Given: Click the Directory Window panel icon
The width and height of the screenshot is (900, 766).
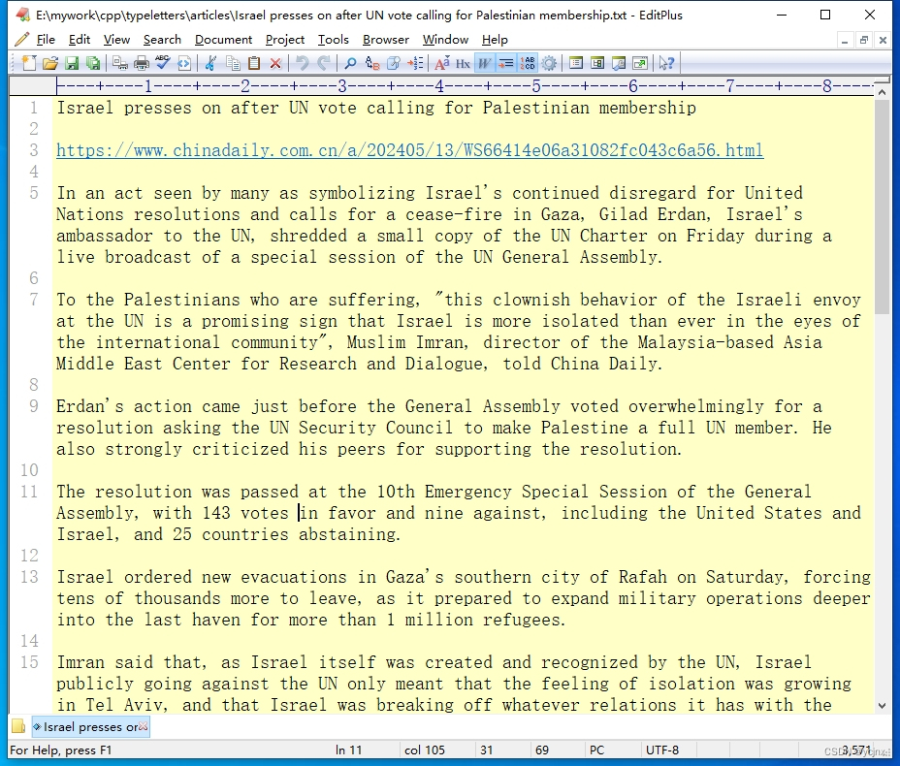Looking at the screenshot, I should pos(576,63).
